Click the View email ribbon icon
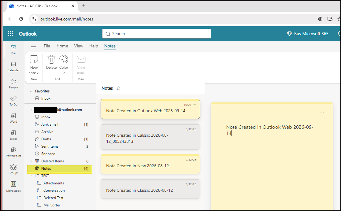 pos(81,59)
